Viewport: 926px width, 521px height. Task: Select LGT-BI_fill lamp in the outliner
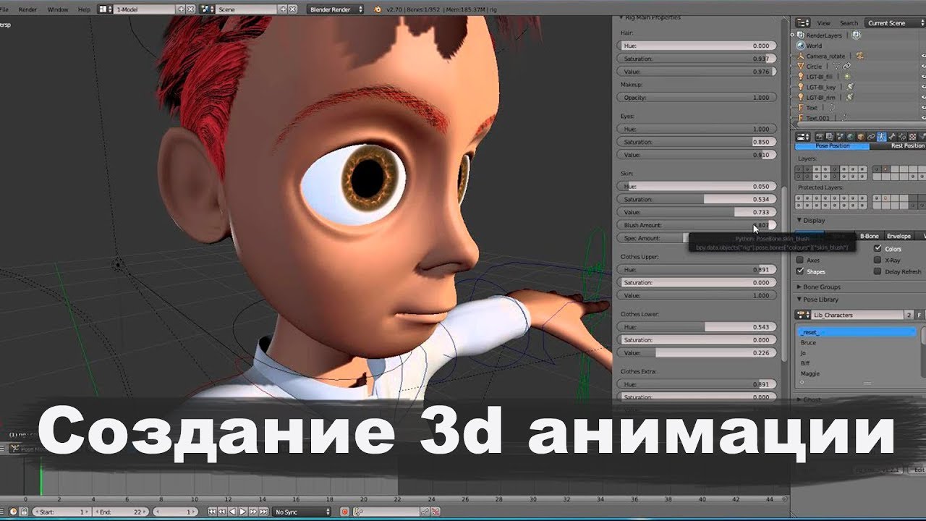point(820,76)
